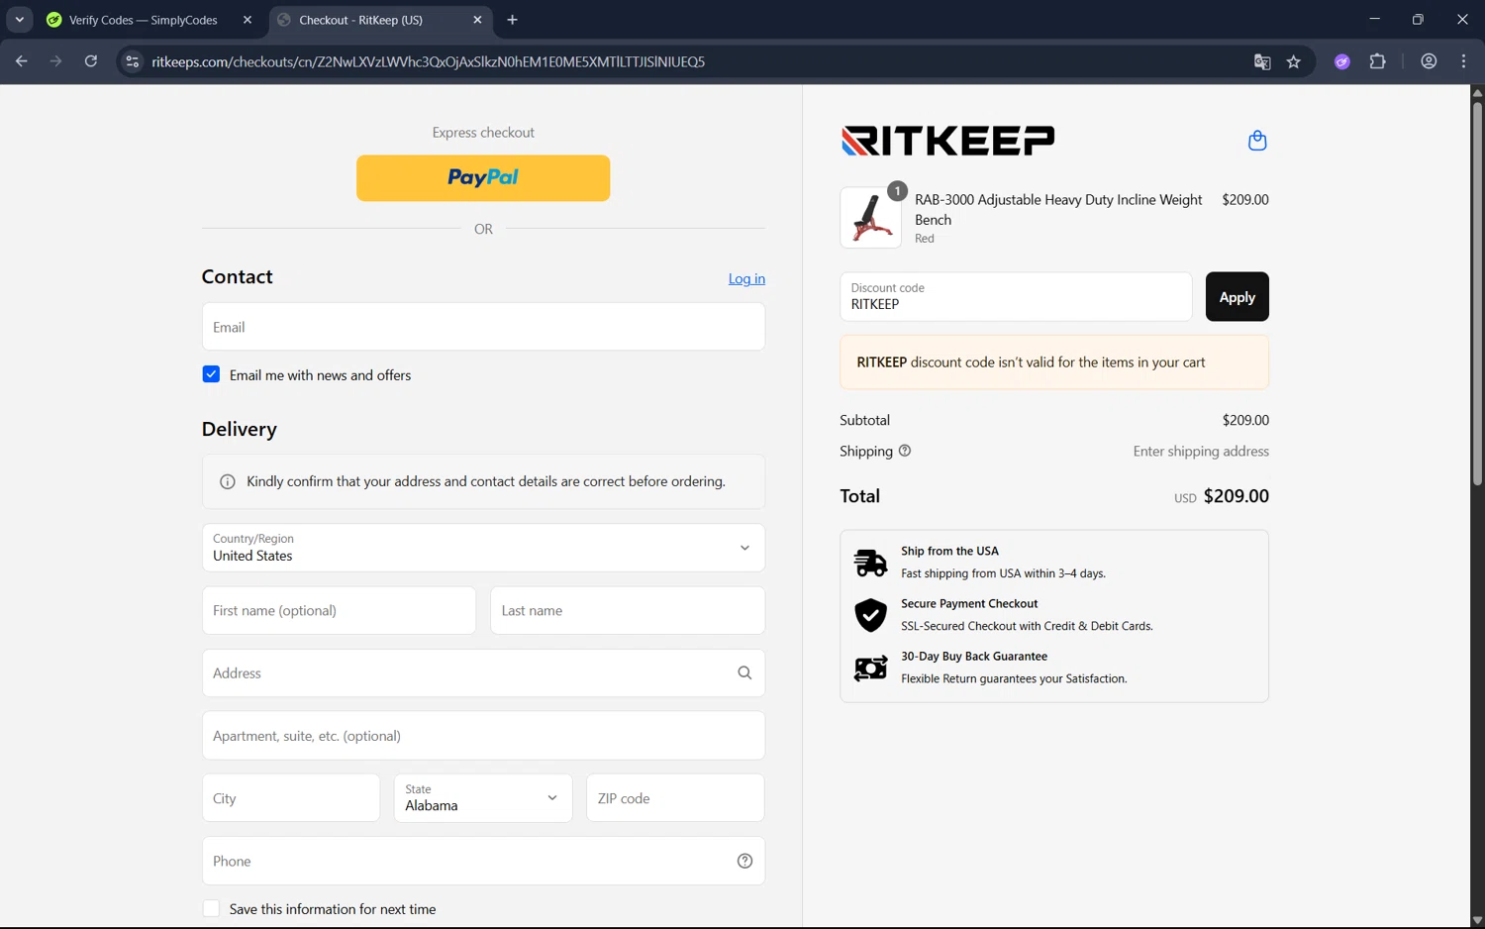Click the browser back arrow
This screenshot has height=929, width=1485.
coord(21,61)
